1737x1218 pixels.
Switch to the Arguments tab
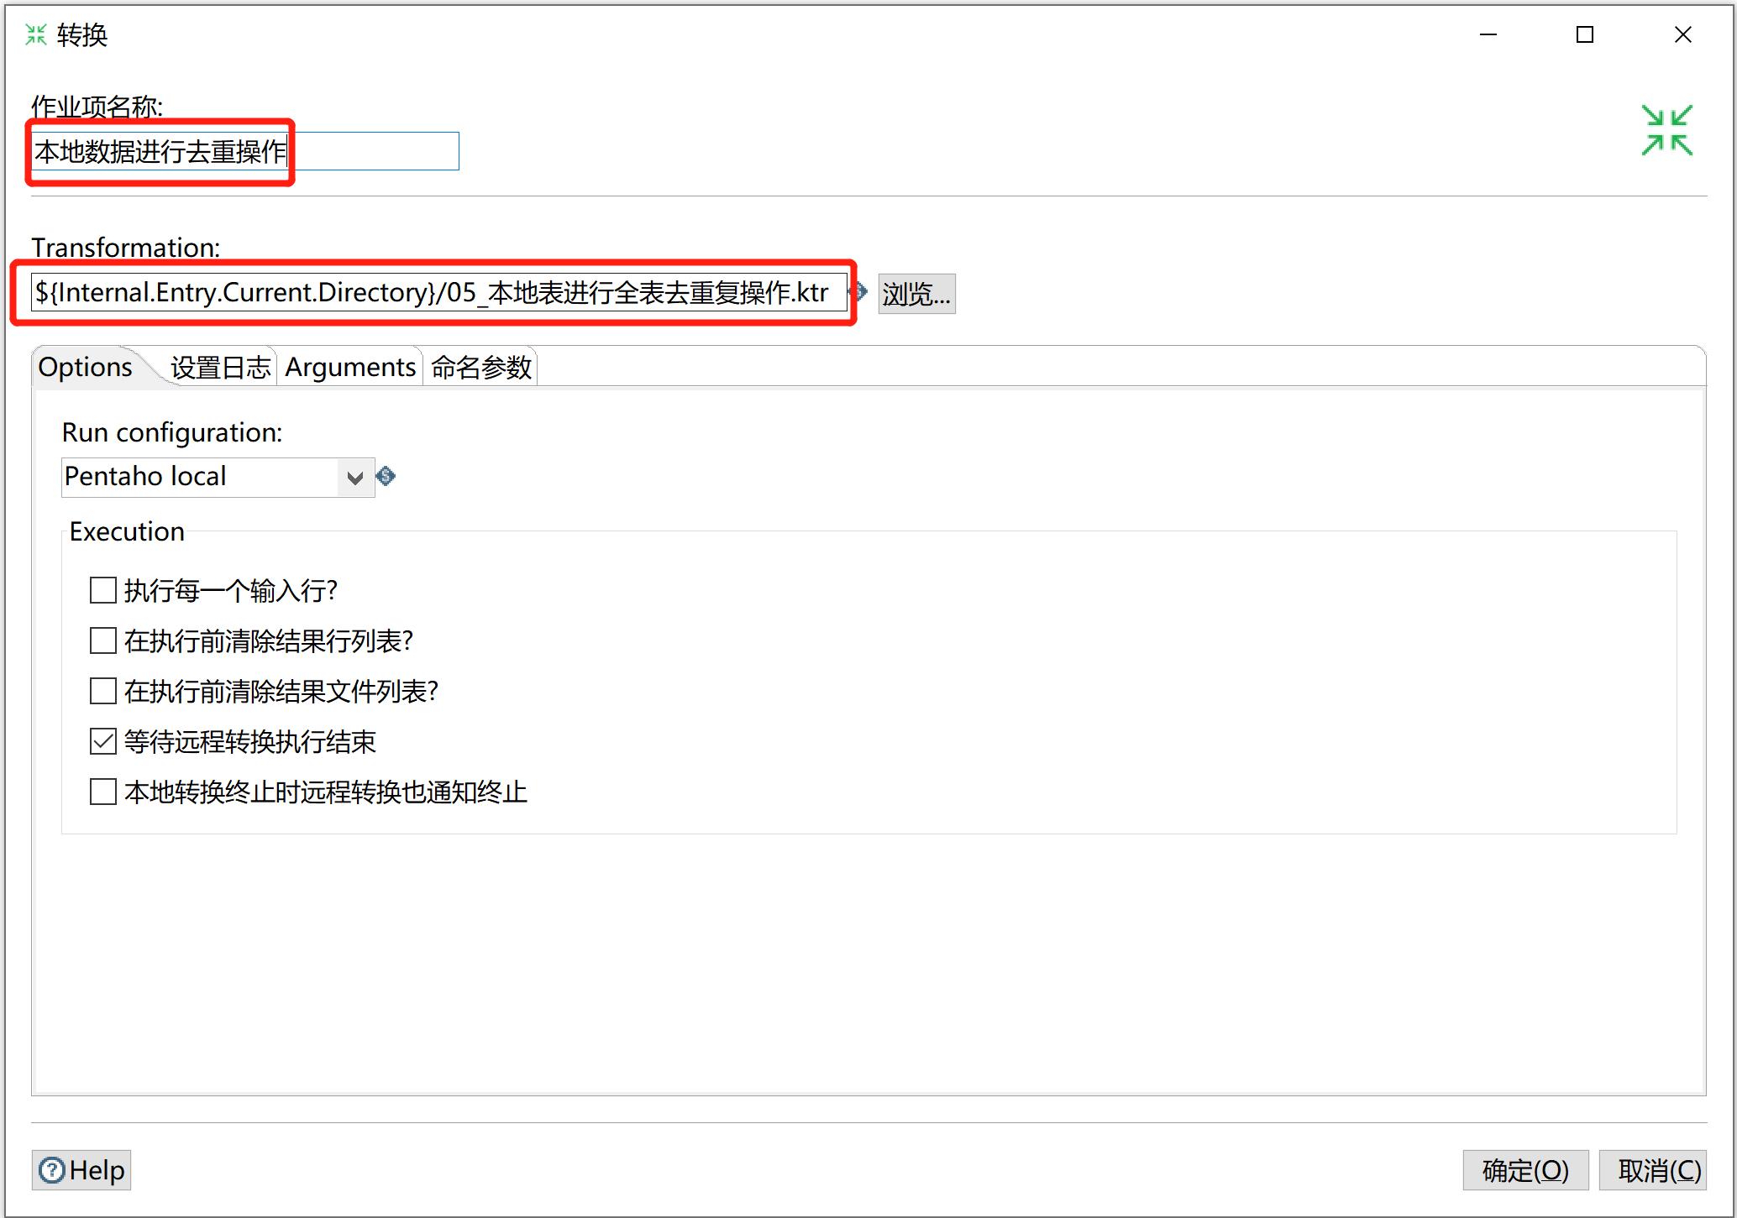350,367
